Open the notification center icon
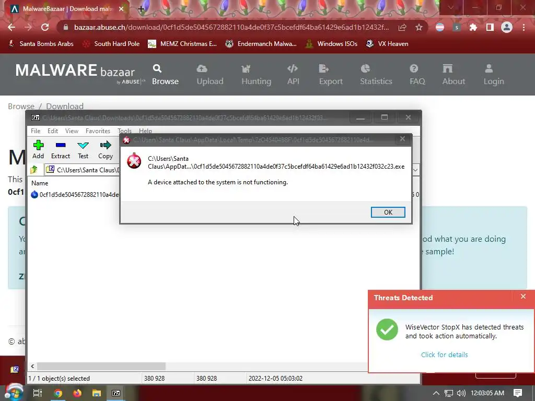Screen dimensions: 535x401 518,393
